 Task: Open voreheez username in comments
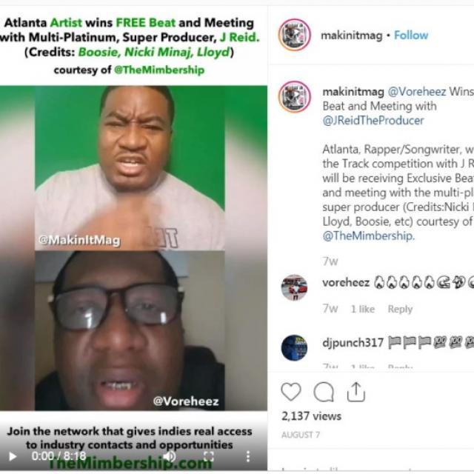point(346,283)
